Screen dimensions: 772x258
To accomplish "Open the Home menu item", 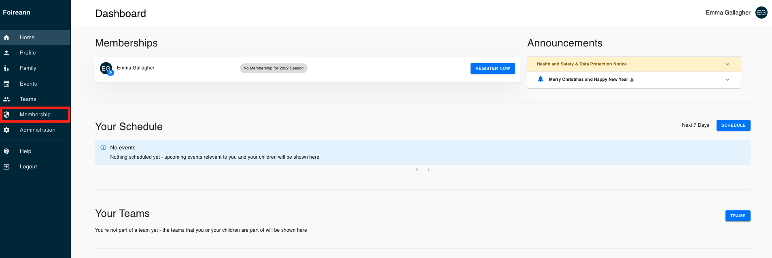I will click(35, 38).
